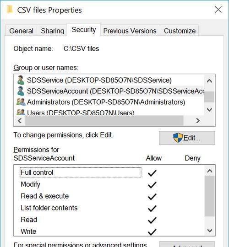Select the SDSService user icon
The width and height of the screenshot is (229, 247).
[x=21, y=80]
